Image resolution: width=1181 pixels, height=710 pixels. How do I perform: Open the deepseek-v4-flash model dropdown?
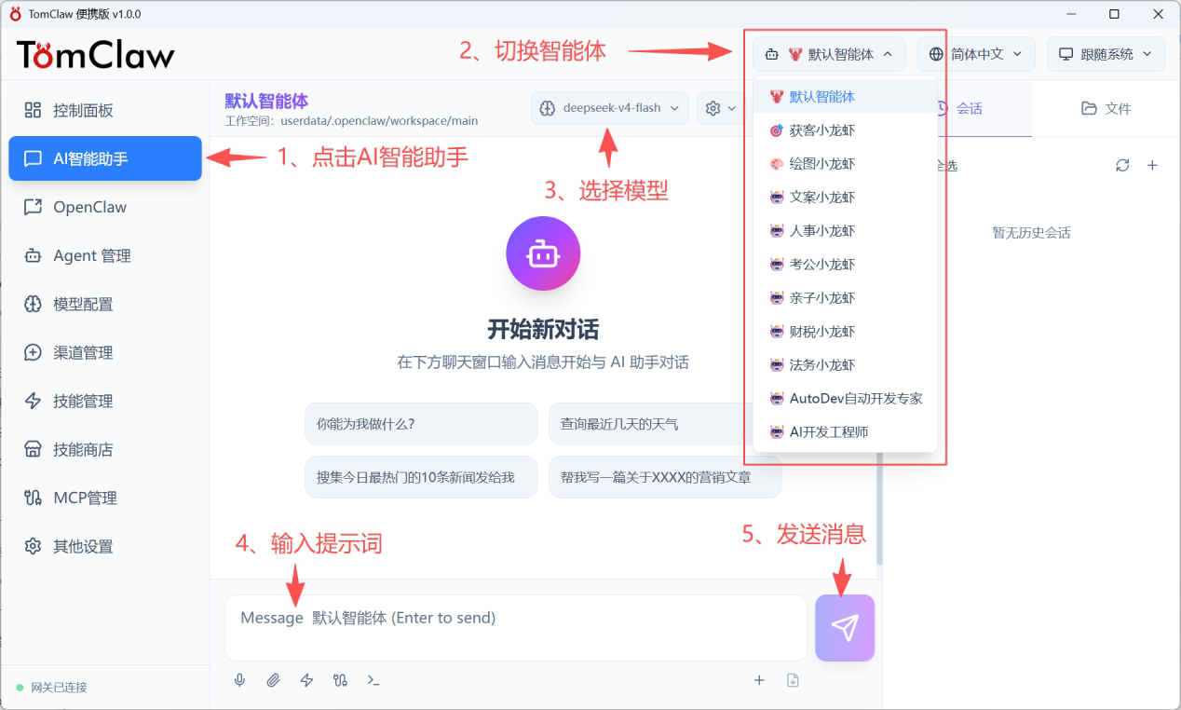click(x=610, y=108)
